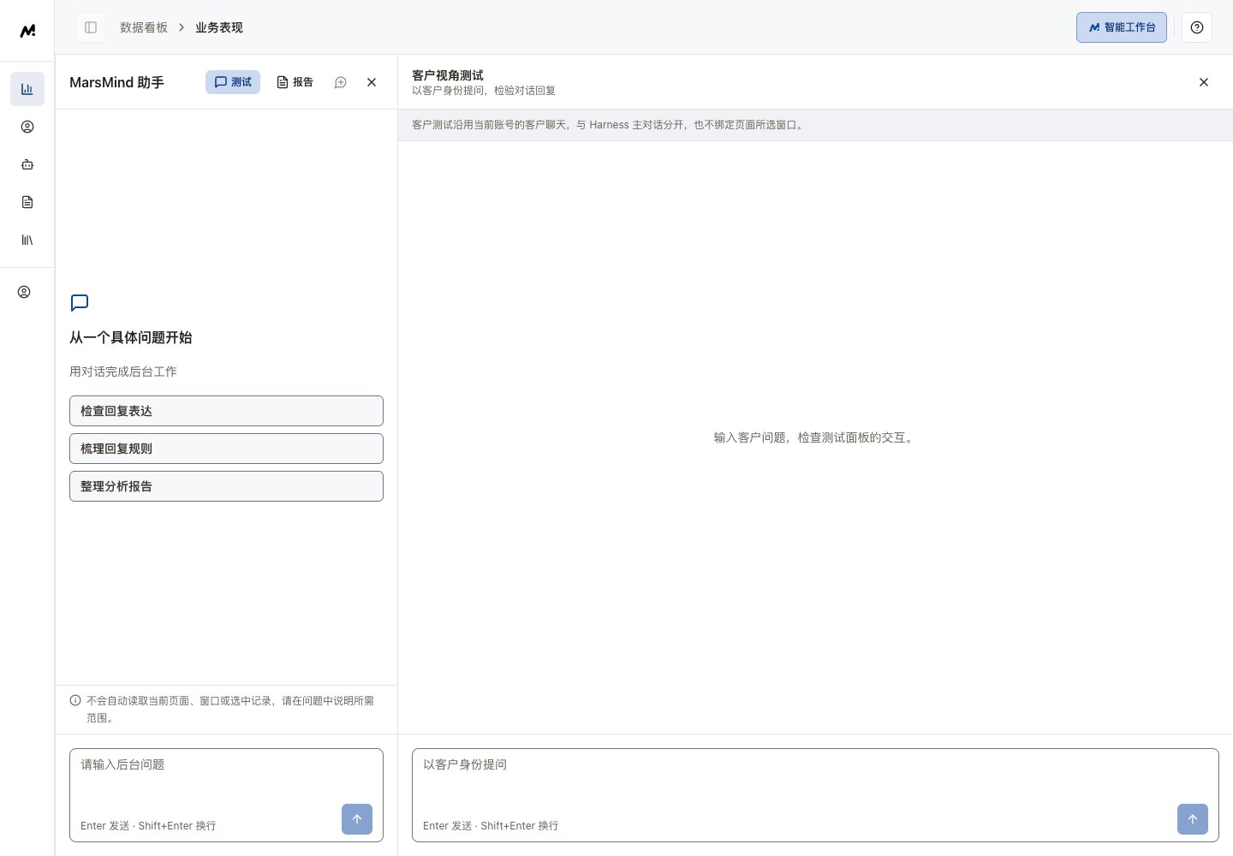Select the 梳理回复规则 suggestion
The width and height of the screenshot is (1233, 856).
(226, 449)
